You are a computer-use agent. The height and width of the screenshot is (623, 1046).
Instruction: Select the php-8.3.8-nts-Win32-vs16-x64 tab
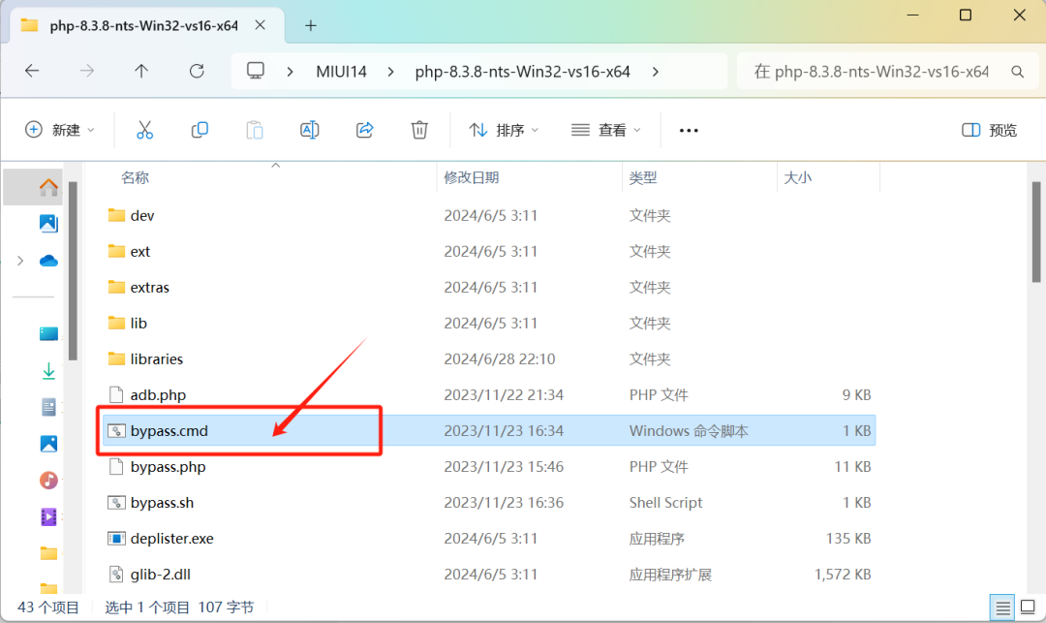[x=143, y=26]
